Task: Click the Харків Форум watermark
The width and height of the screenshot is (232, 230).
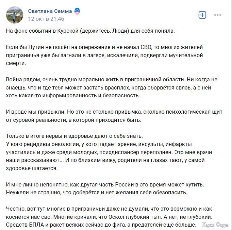Action: click(215, 225)
